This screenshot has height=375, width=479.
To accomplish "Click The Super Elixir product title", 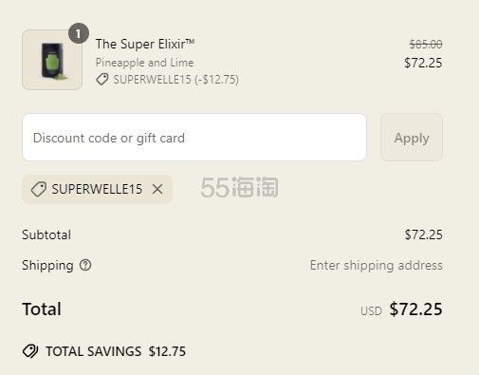I will click(145, 44).
